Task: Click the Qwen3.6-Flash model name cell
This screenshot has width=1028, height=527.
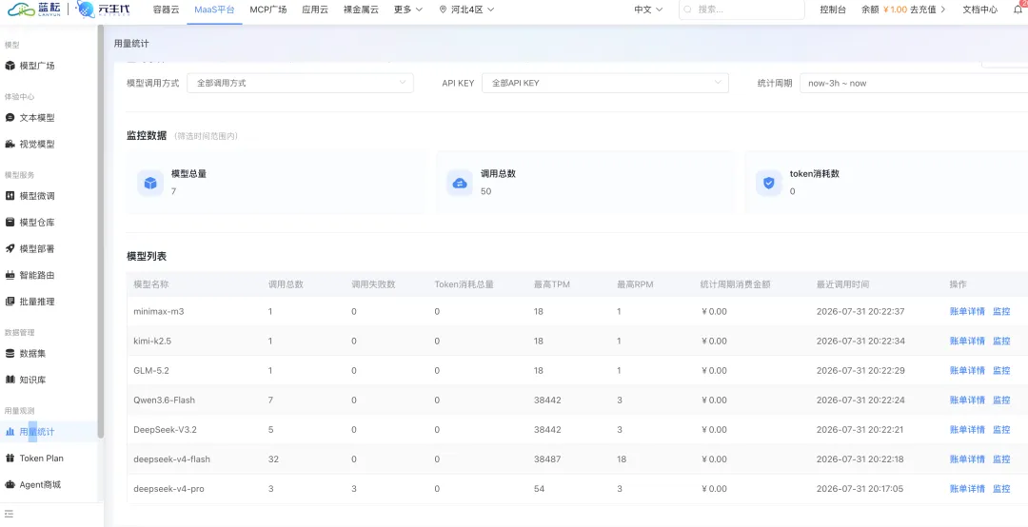Action: pos(164,400)
